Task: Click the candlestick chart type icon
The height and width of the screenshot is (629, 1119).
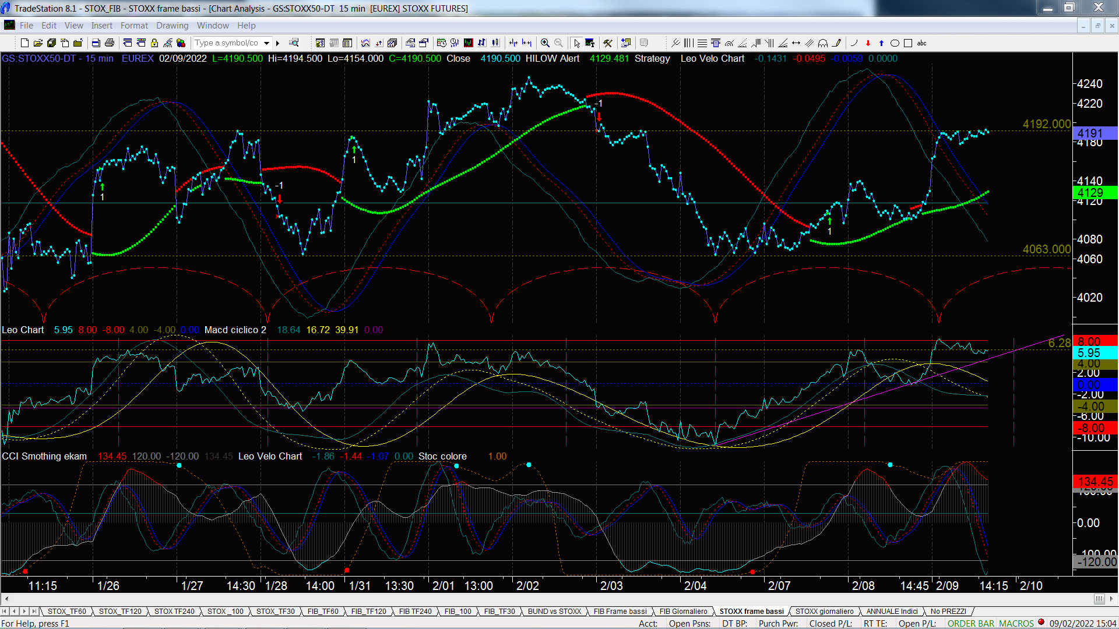Action: point(495,43)
